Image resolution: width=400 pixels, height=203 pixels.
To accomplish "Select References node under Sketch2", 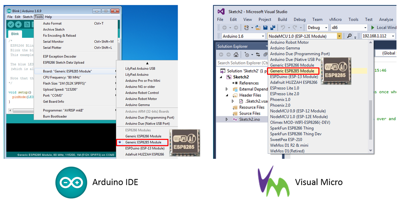I will [x=249, y=83].
